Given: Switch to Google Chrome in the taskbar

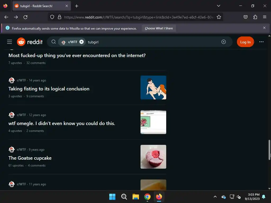Looking at the screenshot, I should (147, 197).
